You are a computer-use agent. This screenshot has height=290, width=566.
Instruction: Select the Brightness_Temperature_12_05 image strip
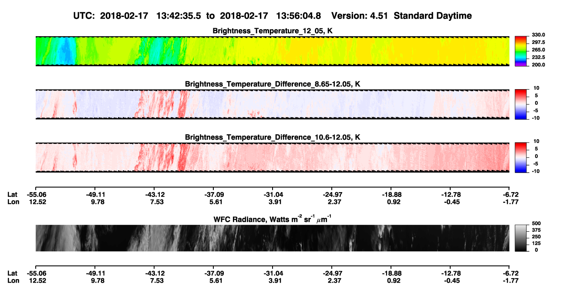(x=272, y=51)
